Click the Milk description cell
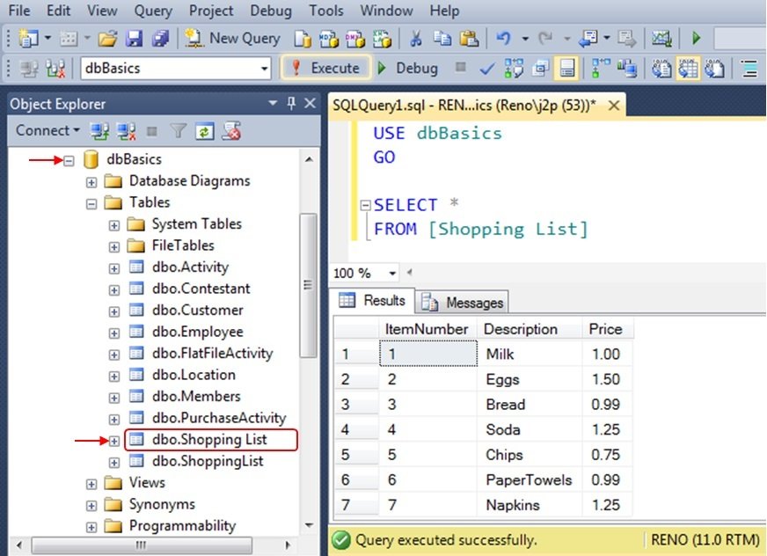This screenshot has width=767, height=556. pos(530,354)
